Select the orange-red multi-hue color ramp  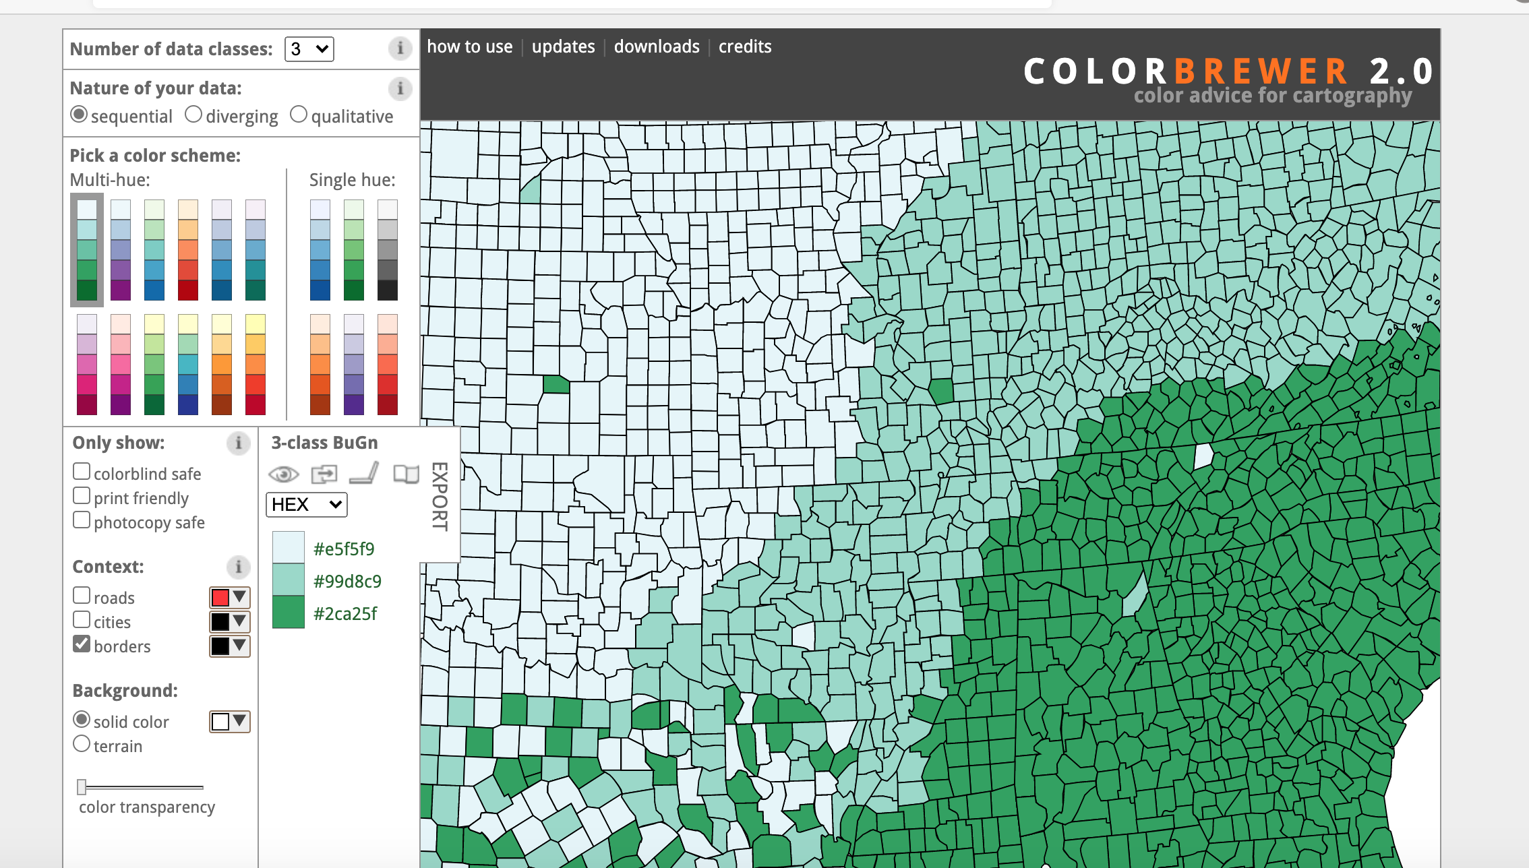click(x=188, y=250)
